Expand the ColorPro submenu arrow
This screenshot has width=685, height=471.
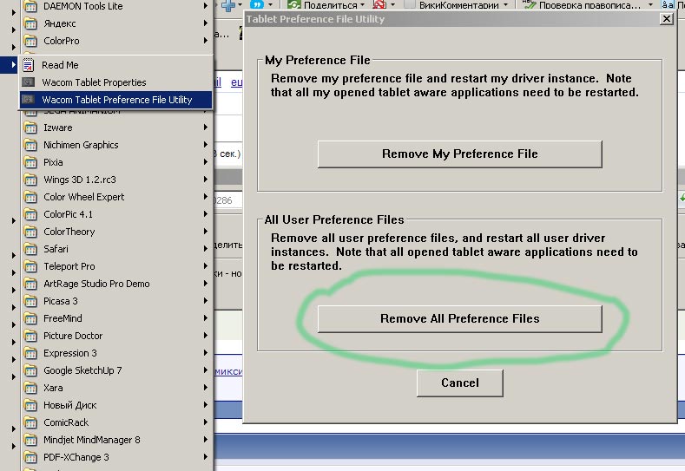point(205,41)
